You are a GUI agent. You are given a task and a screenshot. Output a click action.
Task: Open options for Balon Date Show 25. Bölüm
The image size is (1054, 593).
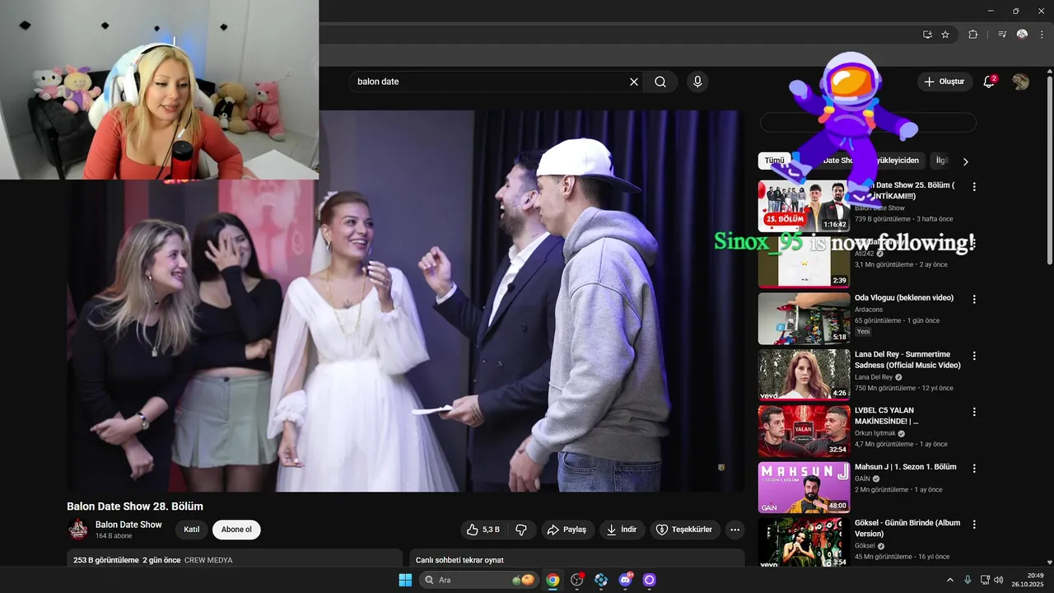click(x=974, y=187)
